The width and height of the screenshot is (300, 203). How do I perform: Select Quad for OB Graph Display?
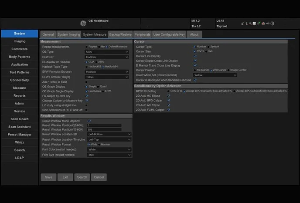click(x=98, y=86)
